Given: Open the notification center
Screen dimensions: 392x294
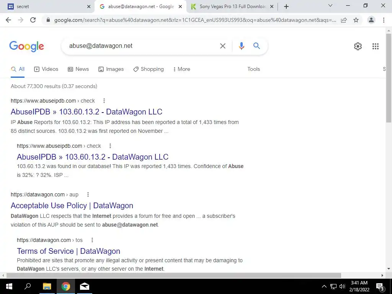Looking at the screenshot, I should click(380, 286).
